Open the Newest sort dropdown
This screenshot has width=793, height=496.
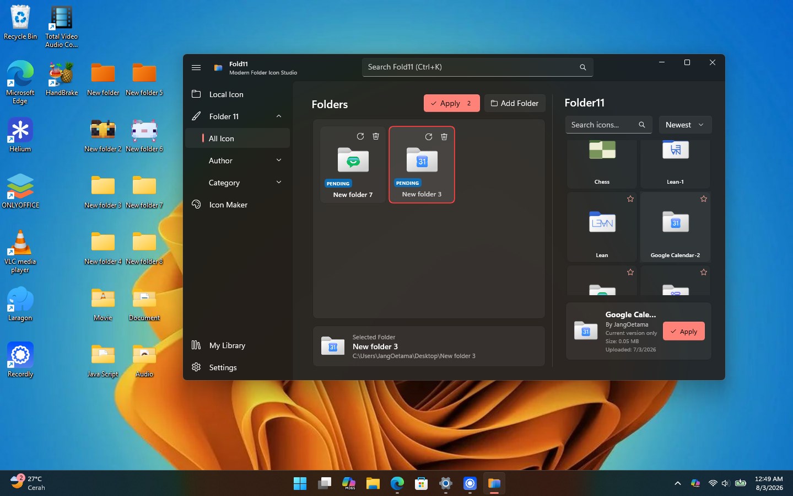point(685,125)
